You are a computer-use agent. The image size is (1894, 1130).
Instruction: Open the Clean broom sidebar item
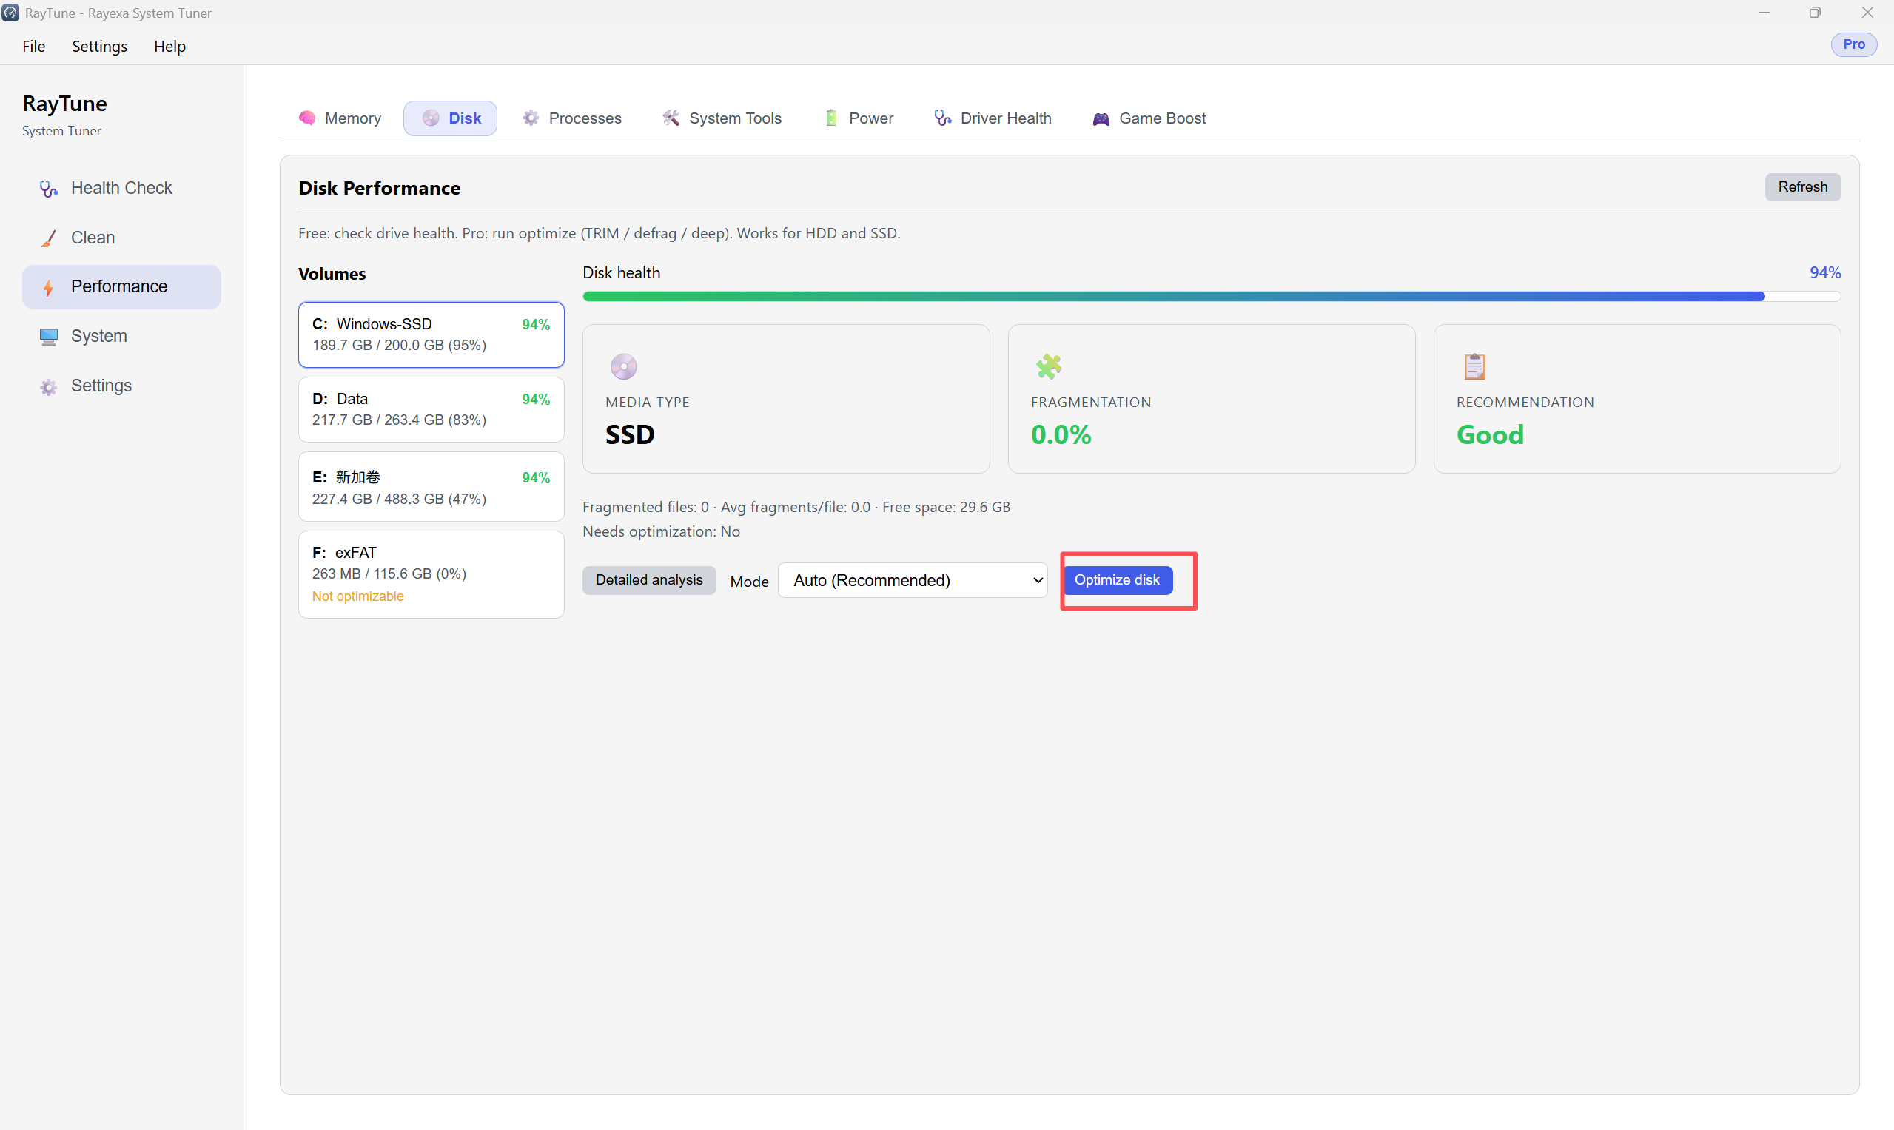(121, 238)
